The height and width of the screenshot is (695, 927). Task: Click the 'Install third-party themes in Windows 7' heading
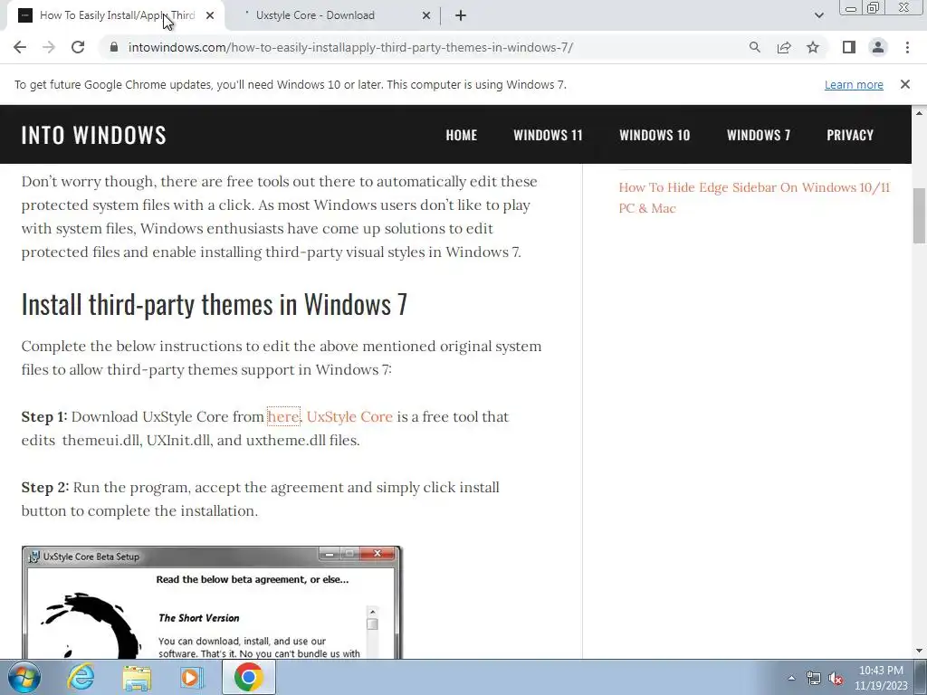click(x=214, y=304)
